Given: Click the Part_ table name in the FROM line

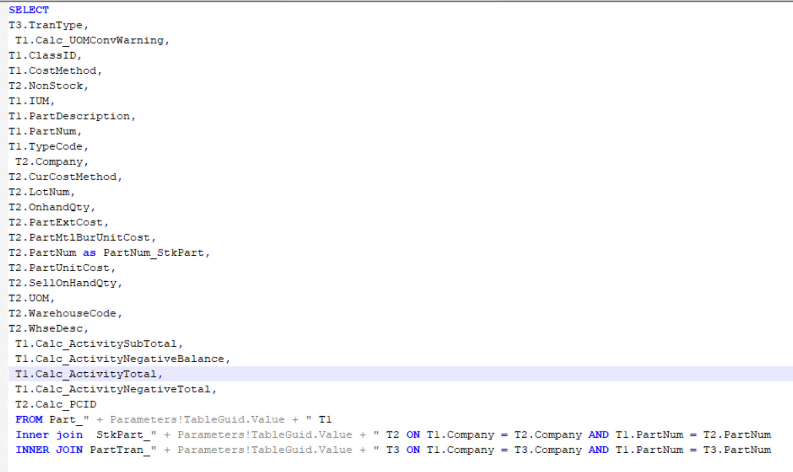Looking at the screenshot, I should pos(66,420).
